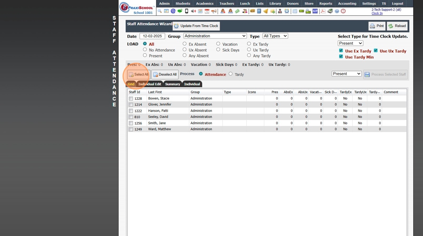Click the golden bell icon
The width and height of the screenshot is (423, 236).
[x=266, y=11]
